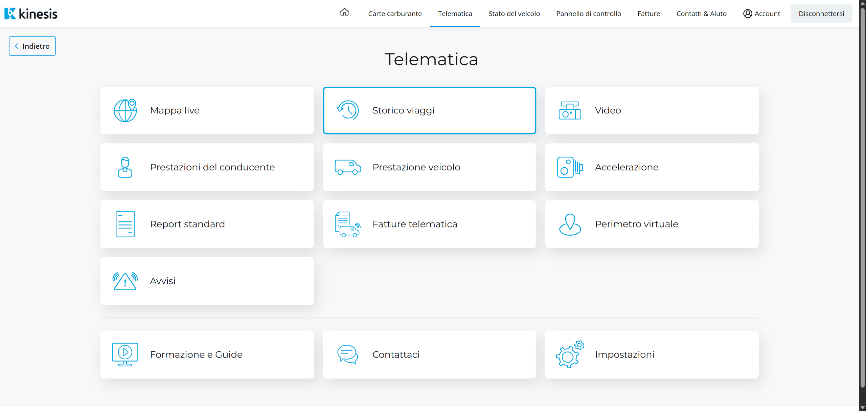This screenshot has height=411, width=866.
Task: Click the Impostazioni gears icon
Action: 570,354
